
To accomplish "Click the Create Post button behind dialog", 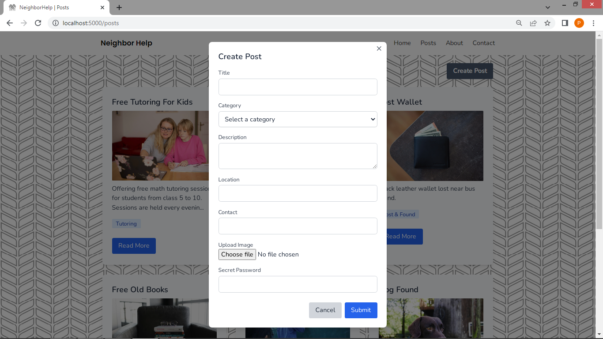I will coord(470,71).
